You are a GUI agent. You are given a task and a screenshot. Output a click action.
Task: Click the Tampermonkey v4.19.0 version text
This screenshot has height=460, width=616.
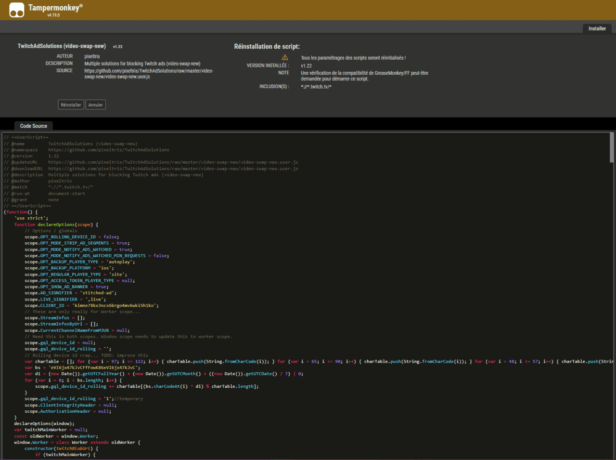click(x=53, y=15)
